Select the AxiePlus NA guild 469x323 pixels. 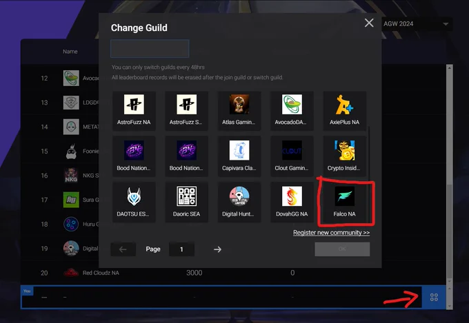pyautogui.click(x=344, y=111)
